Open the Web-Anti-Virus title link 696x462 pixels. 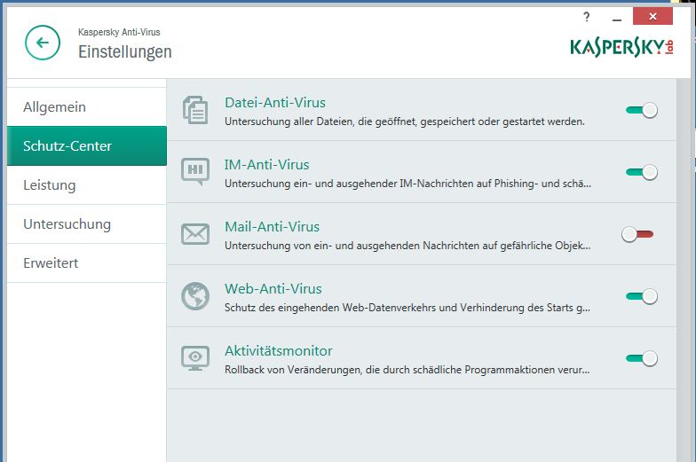coord(273,288)
